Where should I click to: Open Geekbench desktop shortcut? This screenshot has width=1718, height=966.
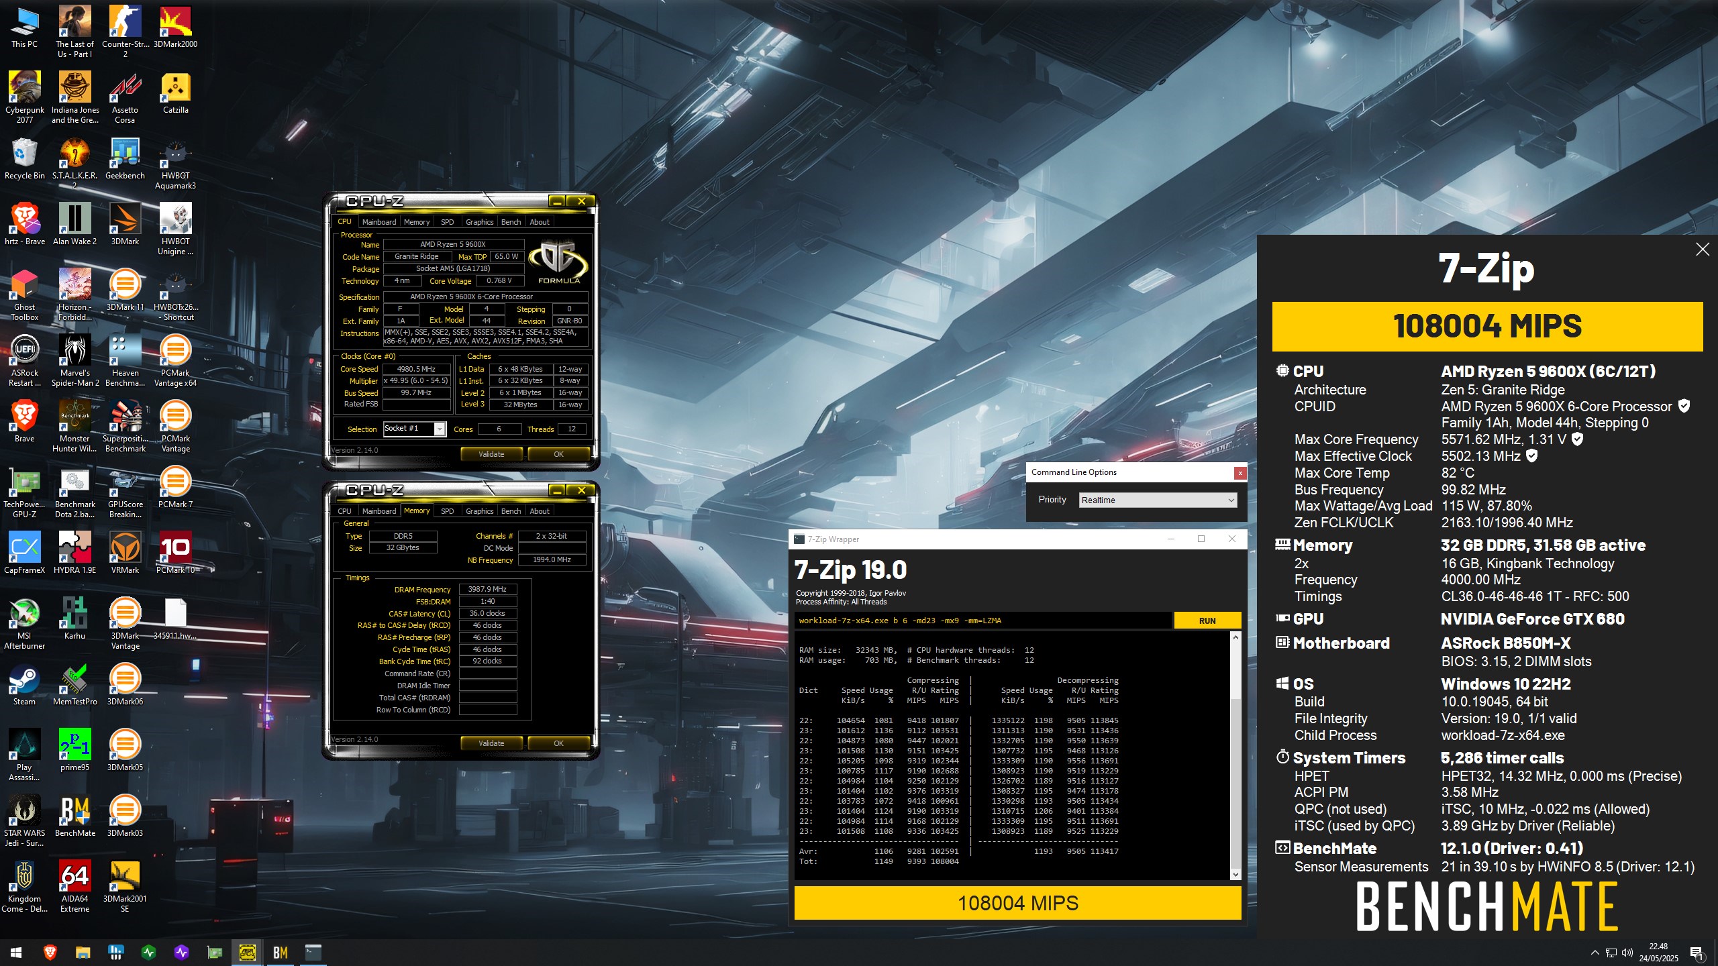[125, 158]
